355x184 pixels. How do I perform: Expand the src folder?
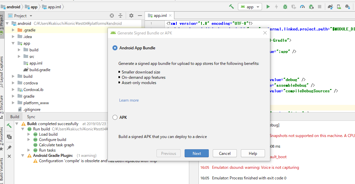19,56
